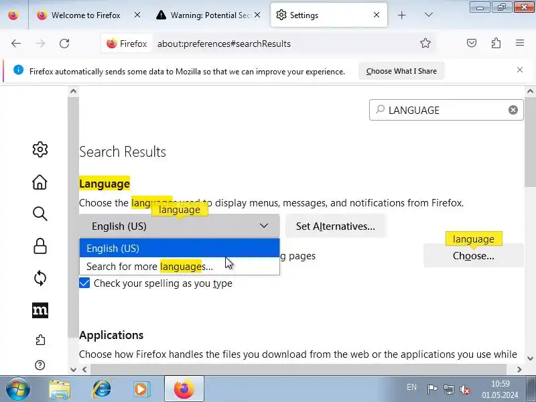
Task: Open Windows Explorer from taskbar
Action: 60,389
